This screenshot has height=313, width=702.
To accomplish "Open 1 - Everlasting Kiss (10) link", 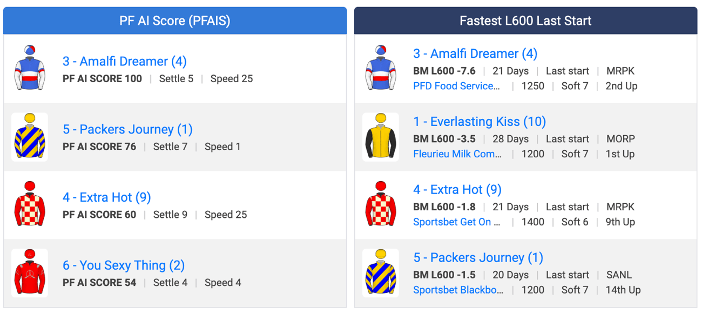I will click(480, 122).
